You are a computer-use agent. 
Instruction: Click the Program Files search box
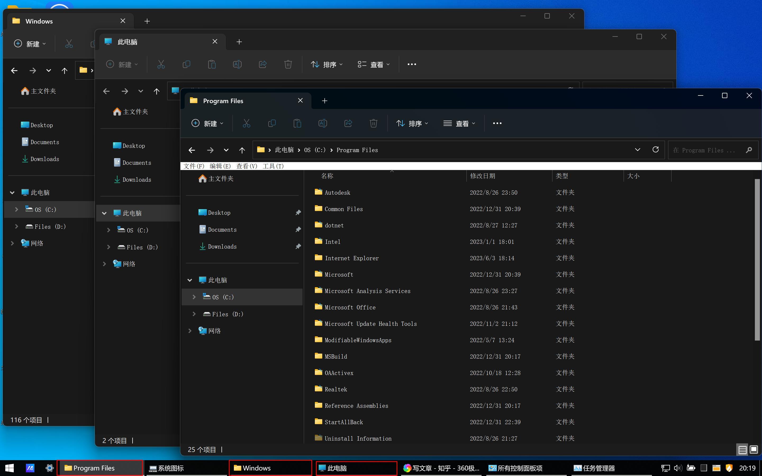pyautogui.click(x=713, y=150)
